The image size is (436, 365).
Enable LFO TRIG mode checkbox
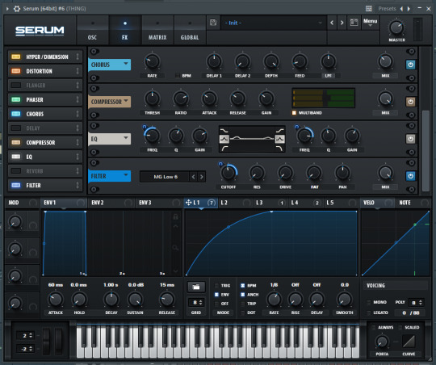pyautogui.click(x=216, y=285)
